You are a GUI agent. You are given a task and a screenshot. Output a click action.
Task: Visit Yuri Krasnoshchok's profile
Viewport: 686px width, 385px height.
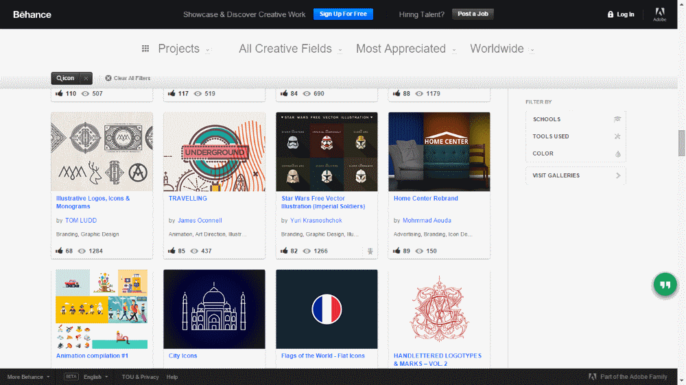coord(316,221)
